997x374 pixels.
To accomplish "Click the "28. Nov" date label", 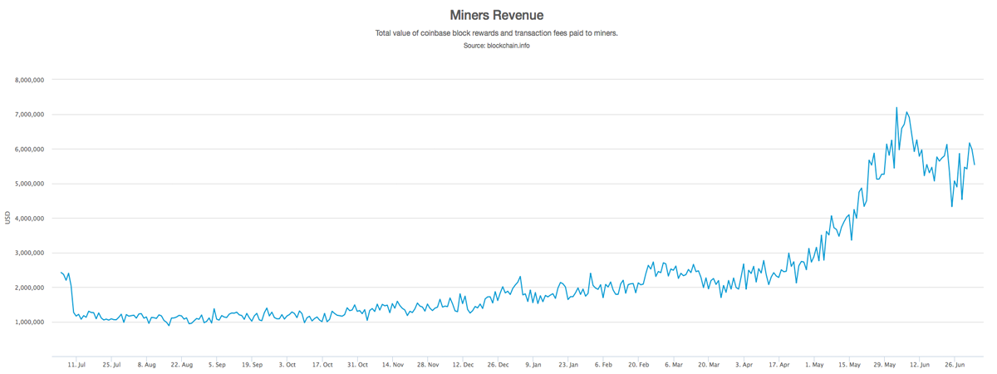I will (428, 364).
